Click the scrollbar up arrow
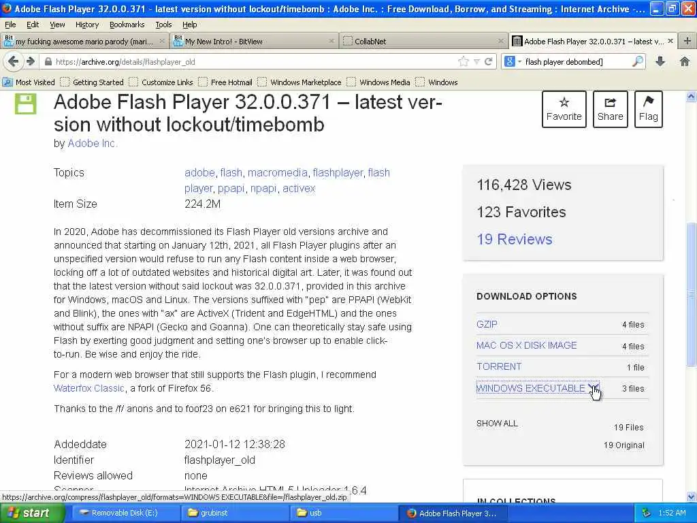 tap(692, 97)
